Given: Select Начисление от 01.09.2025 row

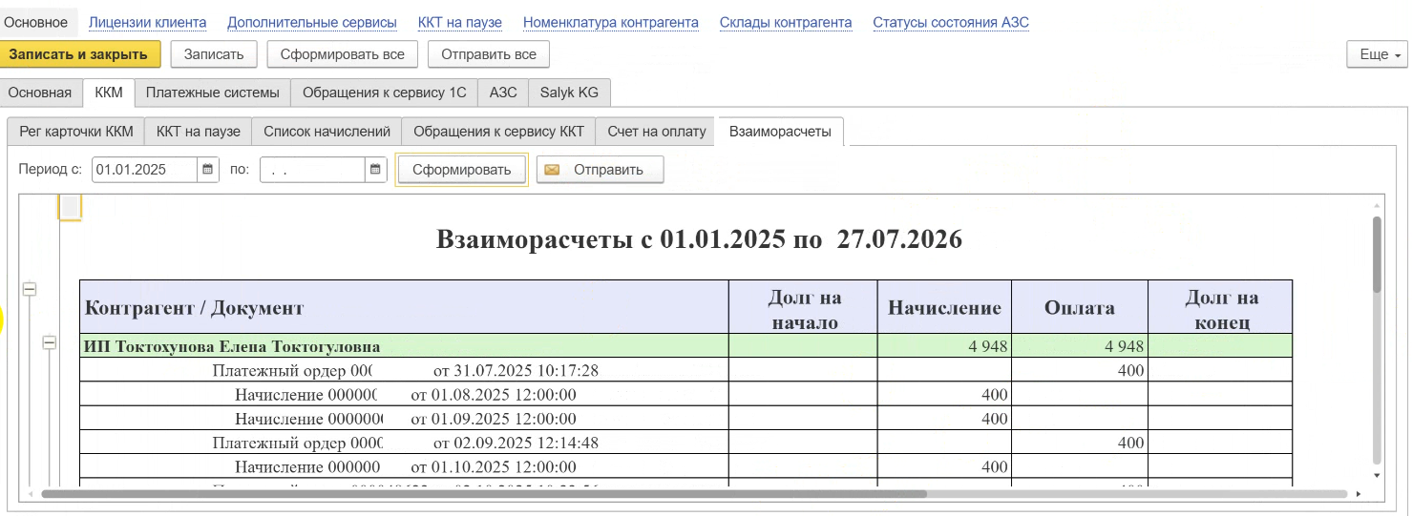Looking at the screenshot, I should 685,418.
